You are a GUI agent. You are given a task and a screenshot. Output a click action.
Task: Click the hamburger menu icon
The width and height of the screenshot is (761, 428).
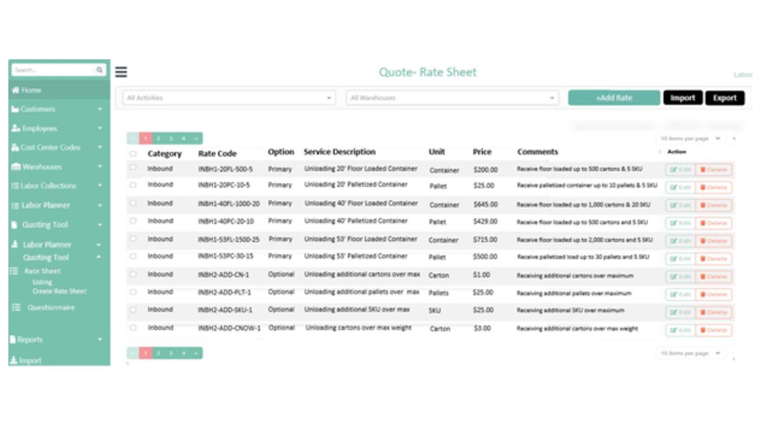pyautogui.click(x=121, y=72)
